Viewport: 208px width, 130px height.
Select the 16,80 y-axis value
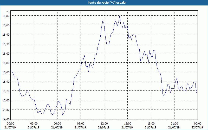pos(6,16)
